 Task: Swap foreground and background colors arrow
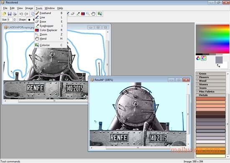pos(218,66)
